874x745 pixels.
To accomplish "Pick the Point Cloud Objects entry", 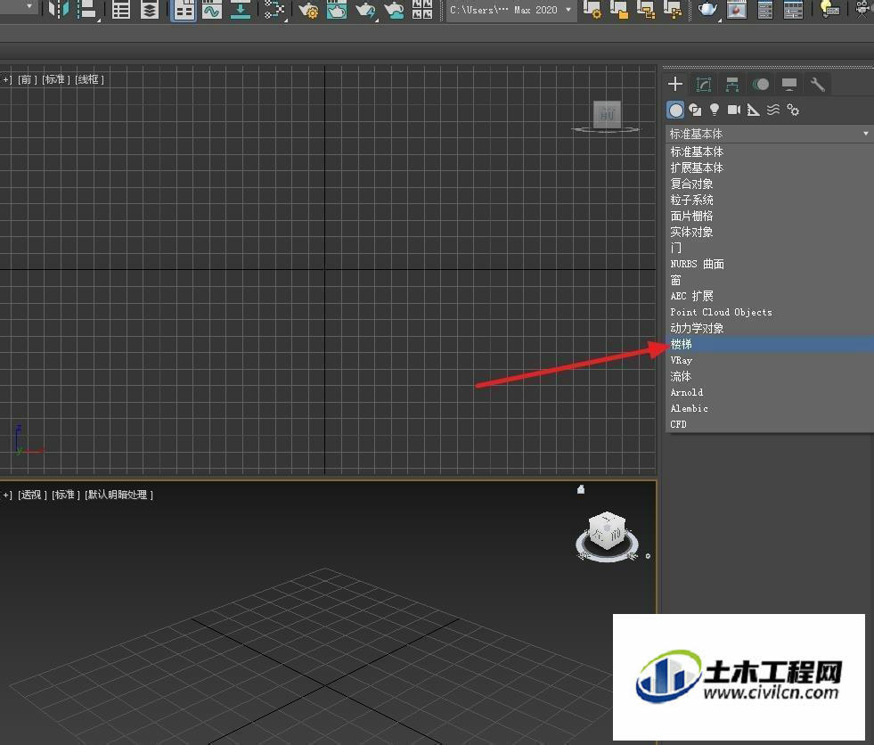I will tap(770, 312).
